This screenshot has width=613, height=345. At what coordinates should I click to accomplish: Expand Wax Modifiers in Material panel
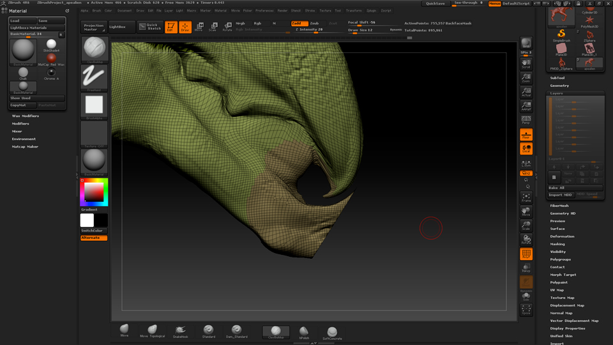pos(26,116)
